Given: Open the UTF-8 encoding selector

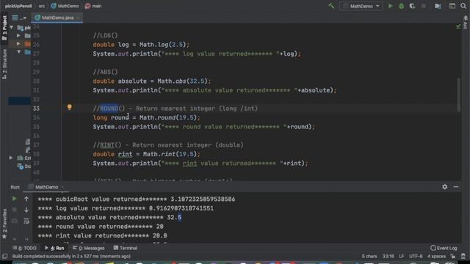Looking at the screenshot, I should click(x=416, y=256).
